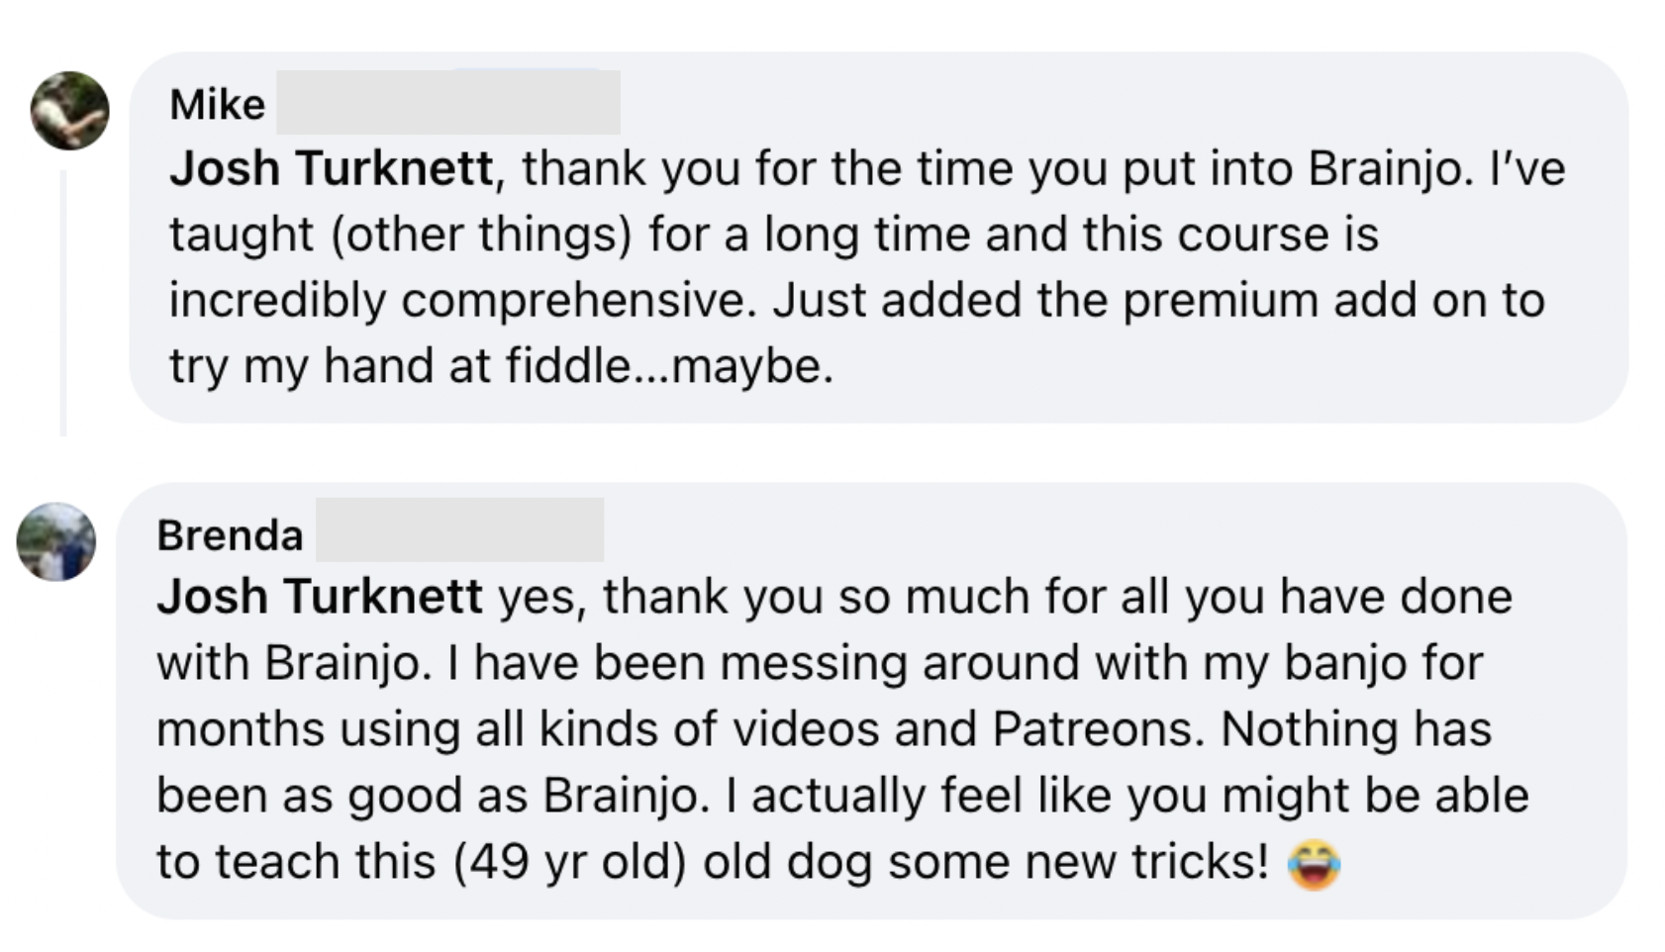Click commenter name Mike
Screen dimensions: 1665x952
tap(217, 104)
